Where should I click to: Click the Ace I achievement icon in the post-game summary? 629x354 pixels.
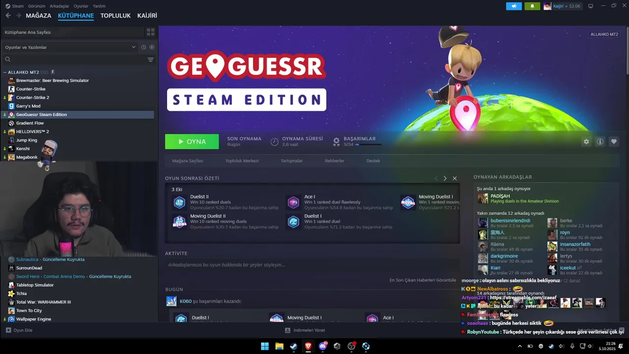click(x=293, y=202)
